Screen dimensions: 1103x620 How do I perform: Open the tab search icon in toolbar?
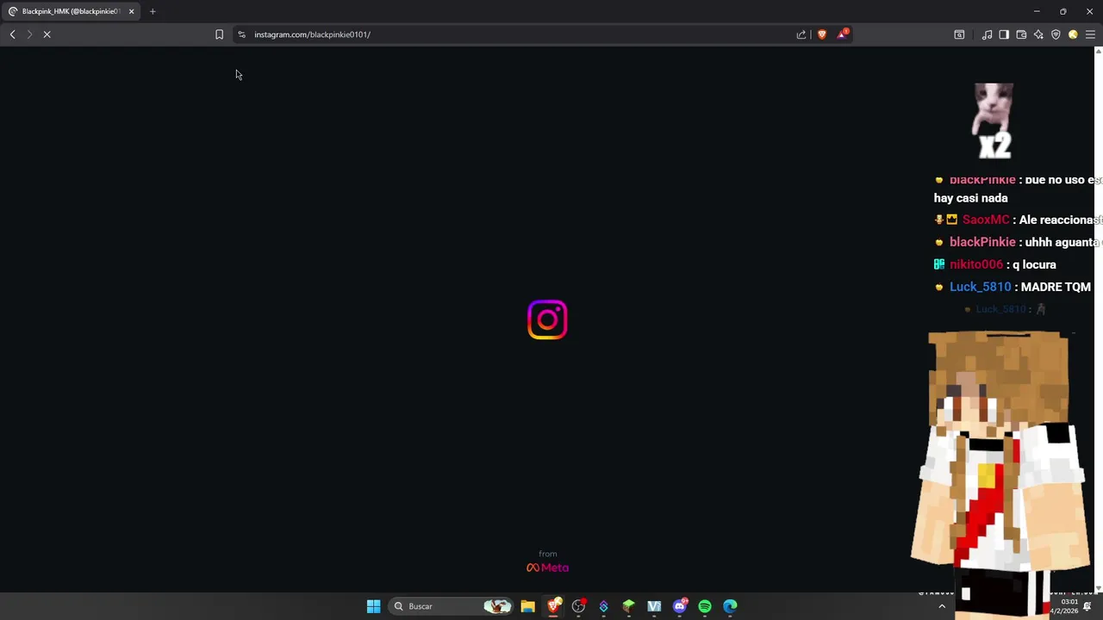pos(959,34)
